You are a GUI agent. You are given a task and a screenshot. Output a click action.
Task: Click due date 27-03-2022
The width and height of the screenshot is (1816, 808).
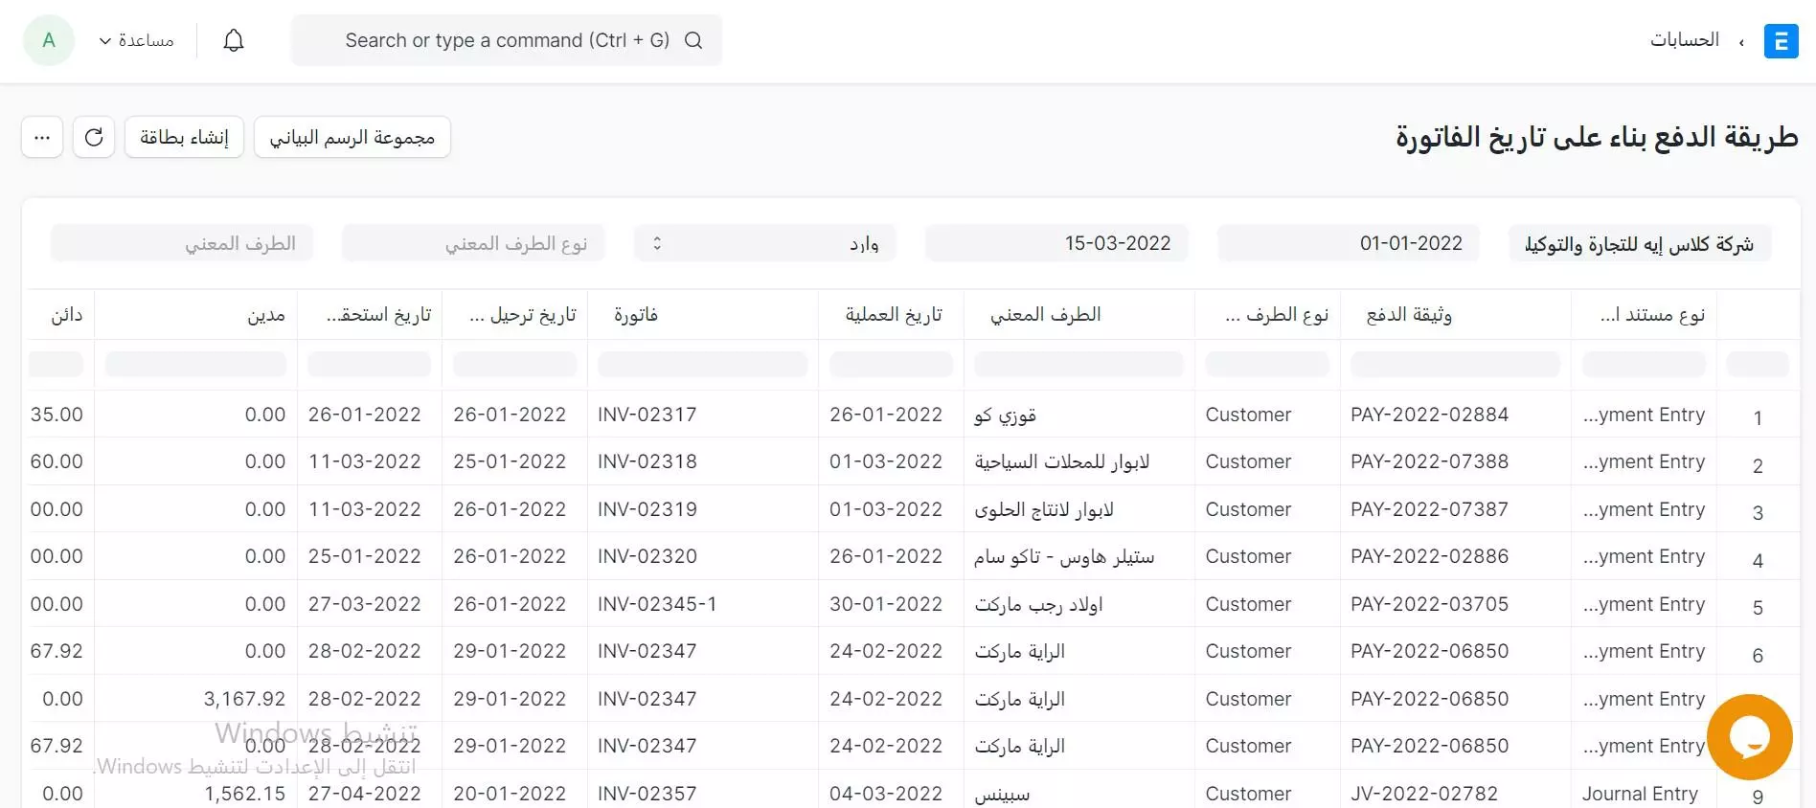point(365,604)
